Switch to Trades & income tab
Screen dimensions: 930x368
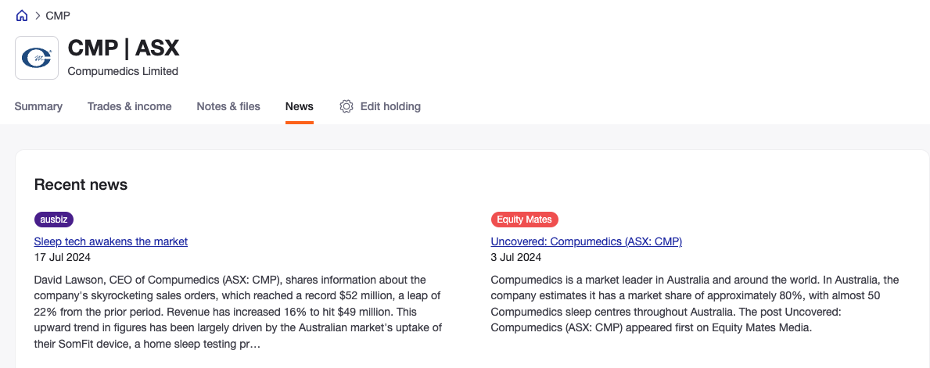pyautogui.click(x=129, y=107)
